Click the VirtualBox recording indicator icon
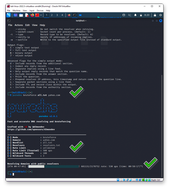Screen dimensions: 169x189 click(140, 180)
